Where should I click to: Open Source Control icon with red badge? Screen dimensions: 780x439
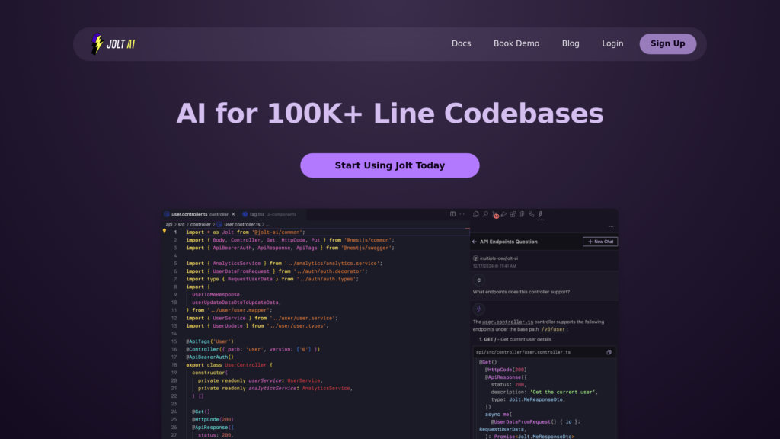494,214
